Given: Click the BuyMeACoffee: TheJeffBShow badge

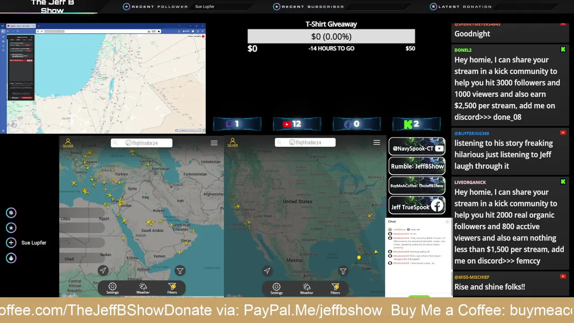Looking at the screenshot, I should pos(417,186).
